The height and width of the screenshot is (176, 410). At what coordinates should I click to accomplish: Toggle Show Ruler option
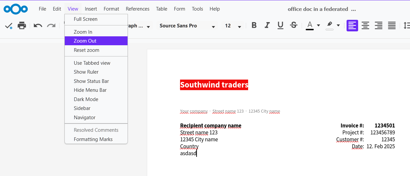click(x=86, y=72)
